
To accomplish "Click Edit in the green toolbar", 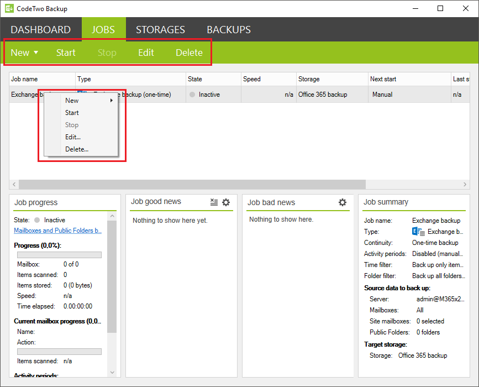I will [146, 53].
